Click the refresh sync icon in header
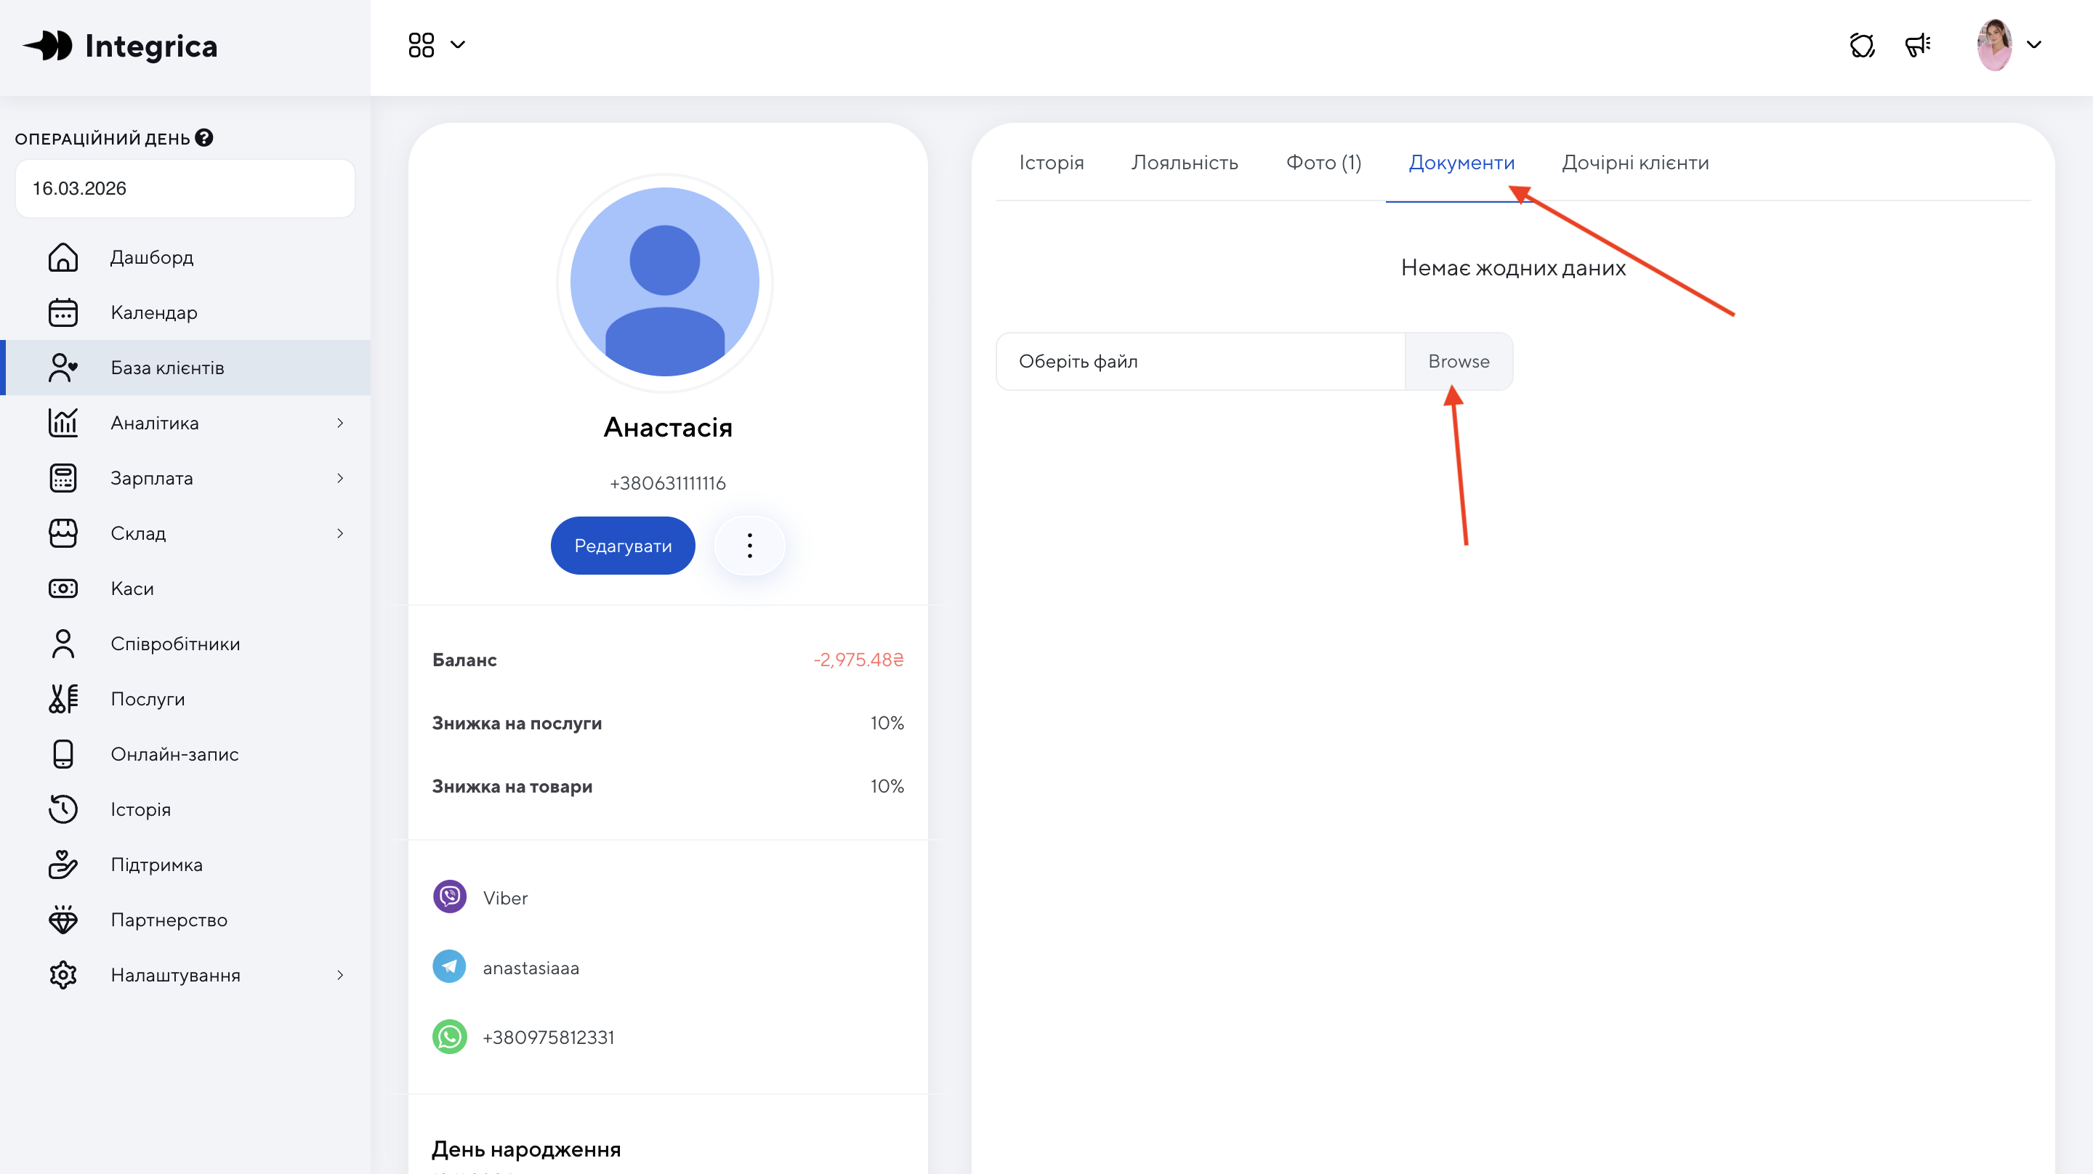The image size is (2093, 1174). (1861, 45)
